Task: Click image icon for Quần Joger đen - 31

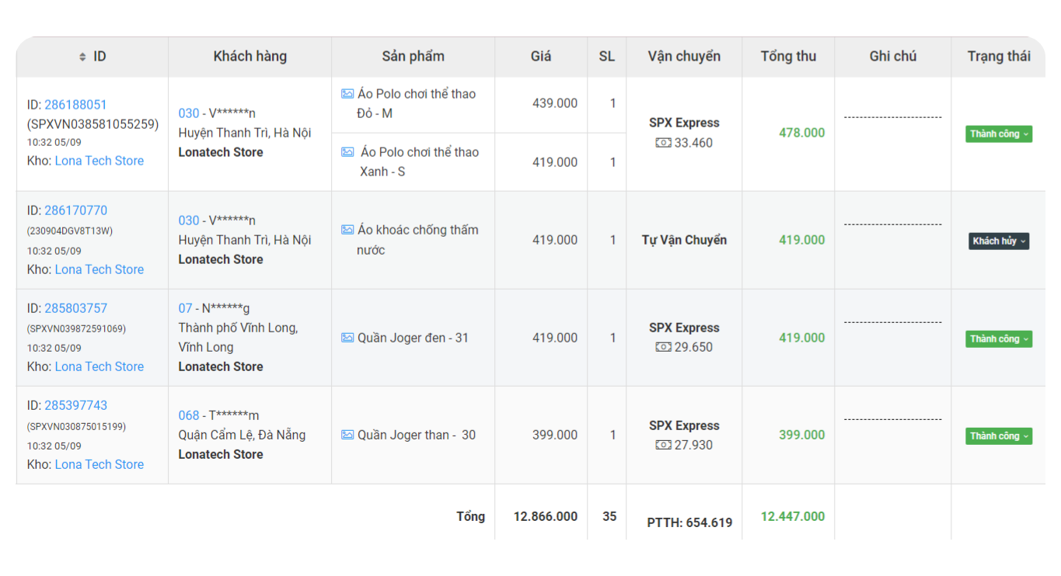Action: [347, 338]
